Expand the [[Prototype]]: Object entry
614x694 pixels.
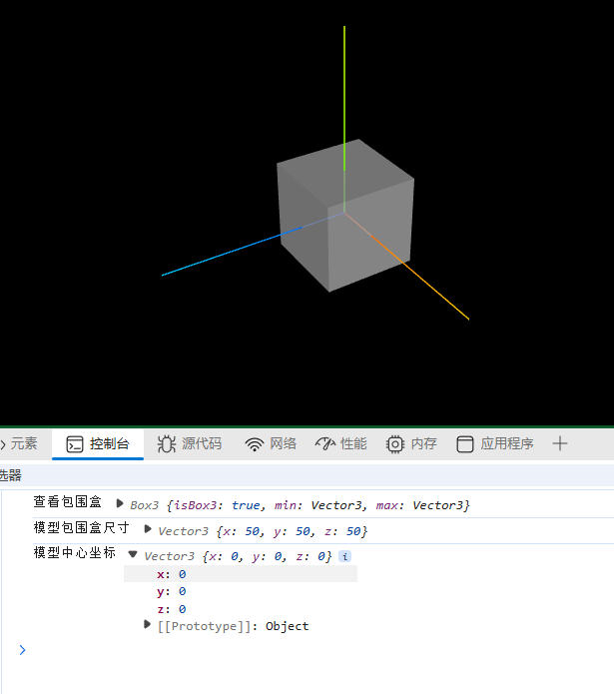tap(148, 624)
